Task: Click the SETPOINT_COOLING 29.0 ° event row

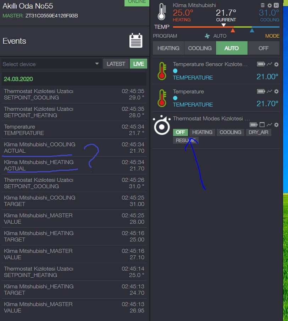Action: pos(74,94)
